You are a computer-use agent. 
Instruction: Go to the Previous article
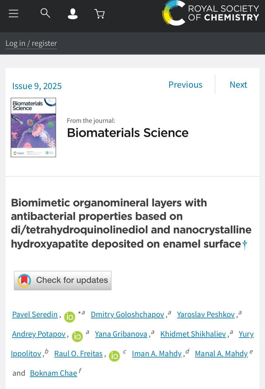click(x=185, y=84)
